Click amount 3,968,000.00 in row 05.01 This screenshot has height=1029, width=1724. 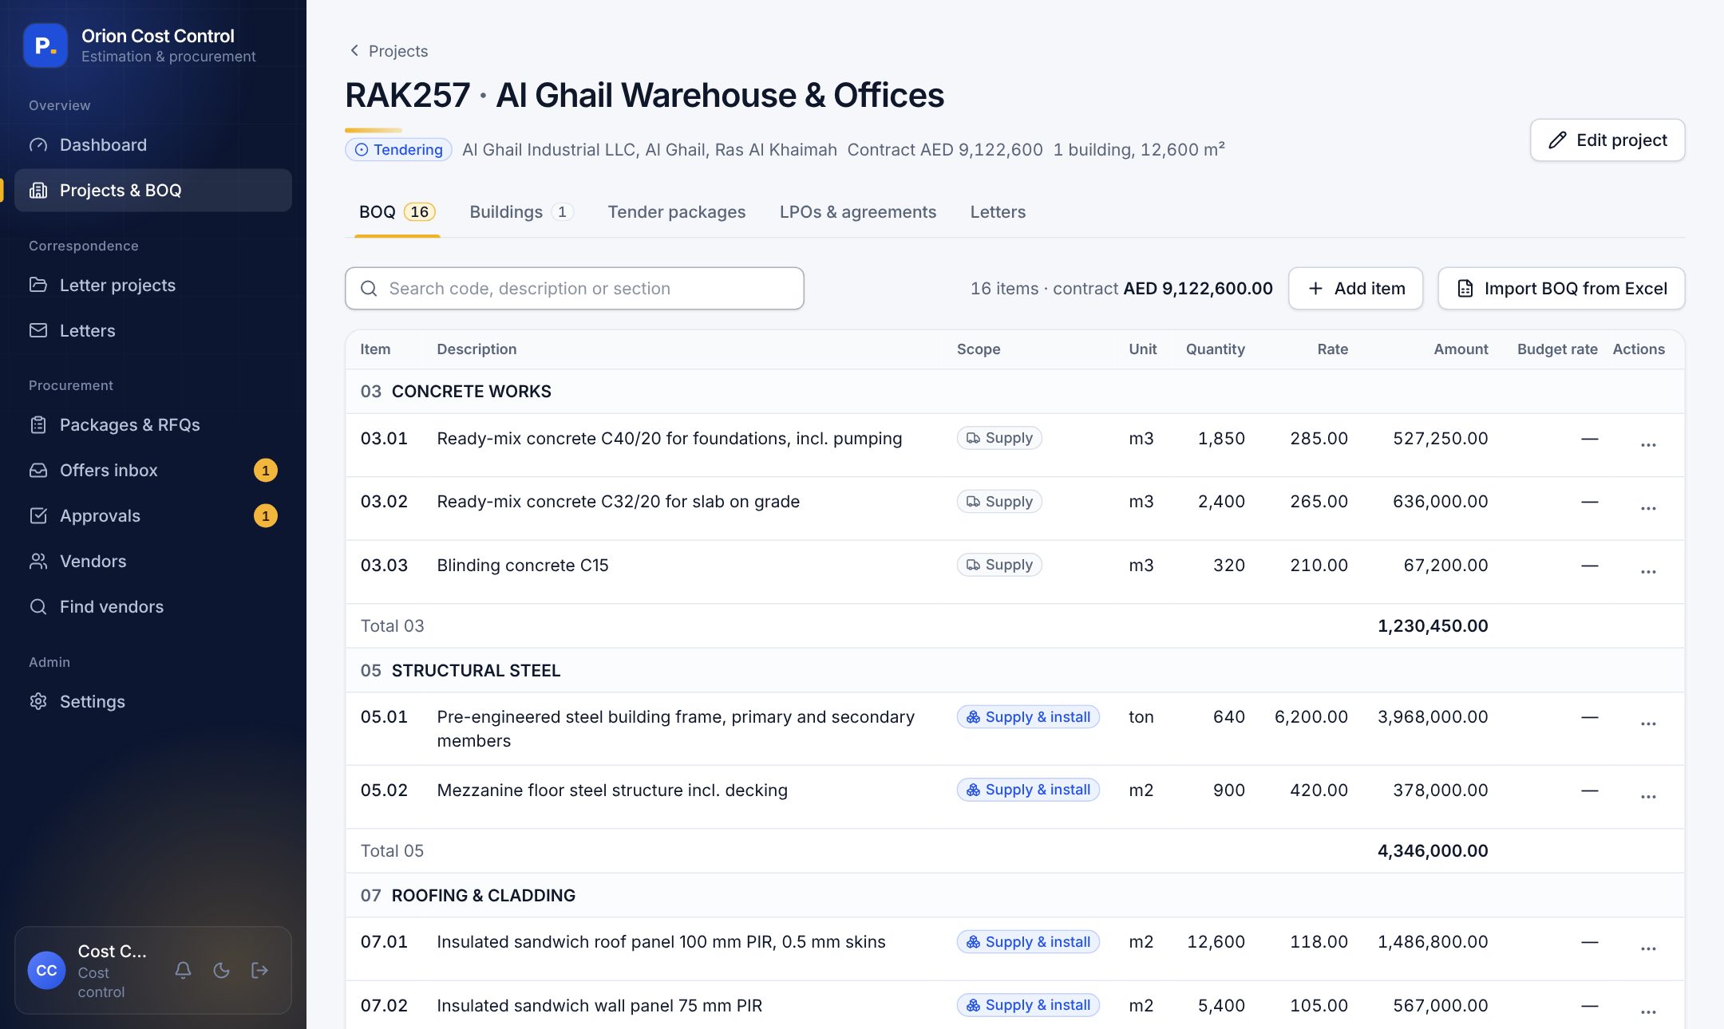tap(1433, 717)
